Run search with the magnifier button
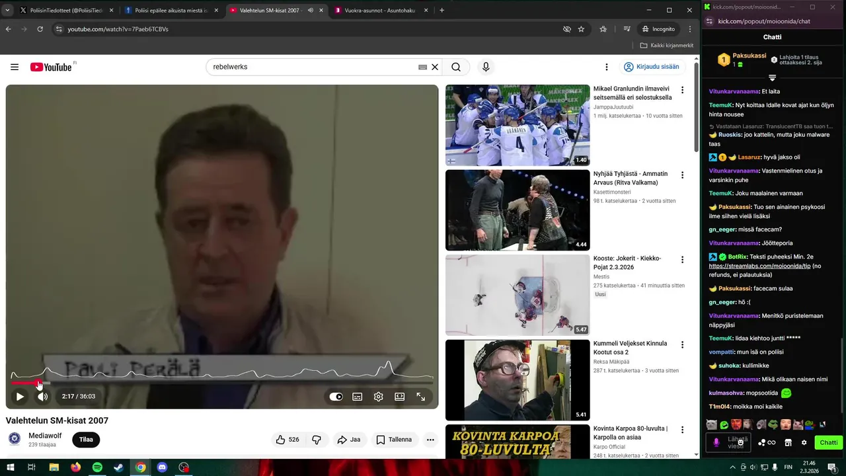Viewport: 846px width, 476px height. point(456,67)
